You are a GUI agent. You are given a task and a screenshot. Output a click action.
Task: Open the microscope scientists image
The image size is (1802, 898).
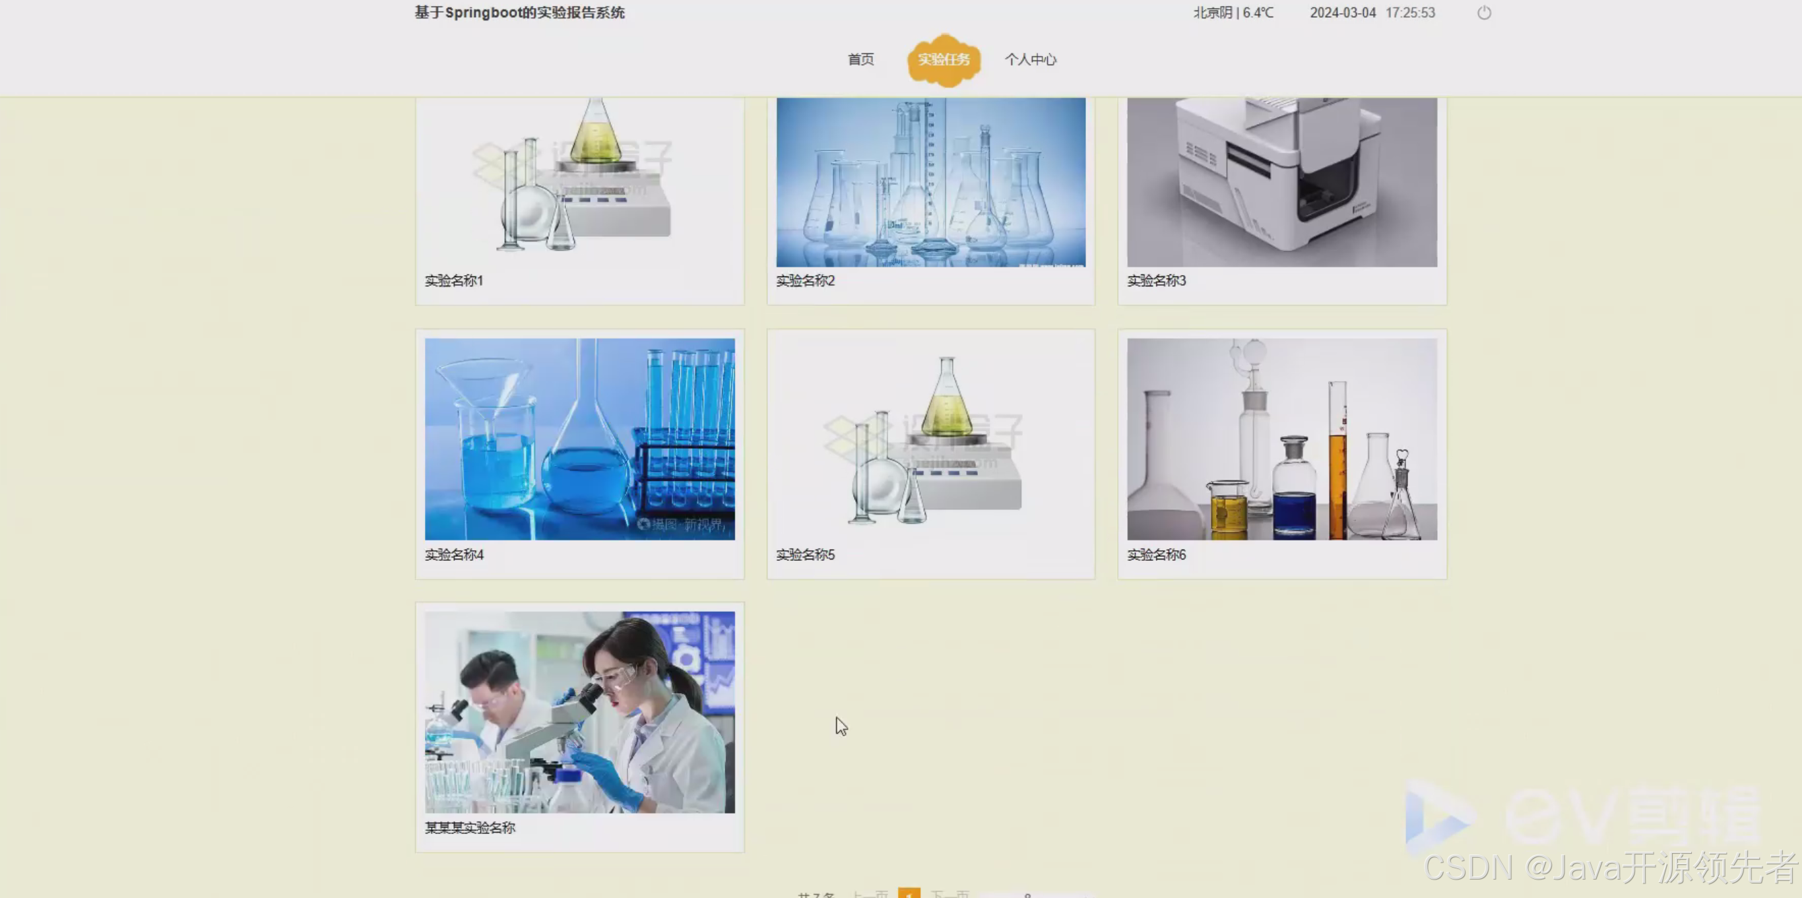[x=580, y=712]
